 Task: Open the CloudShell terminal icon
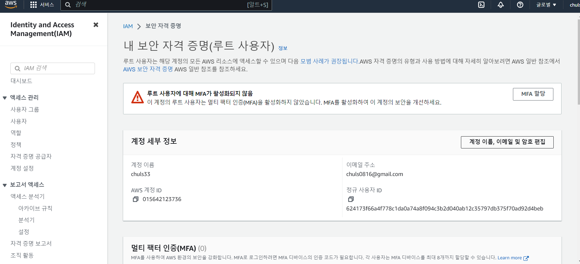click(x=481, y=5)
